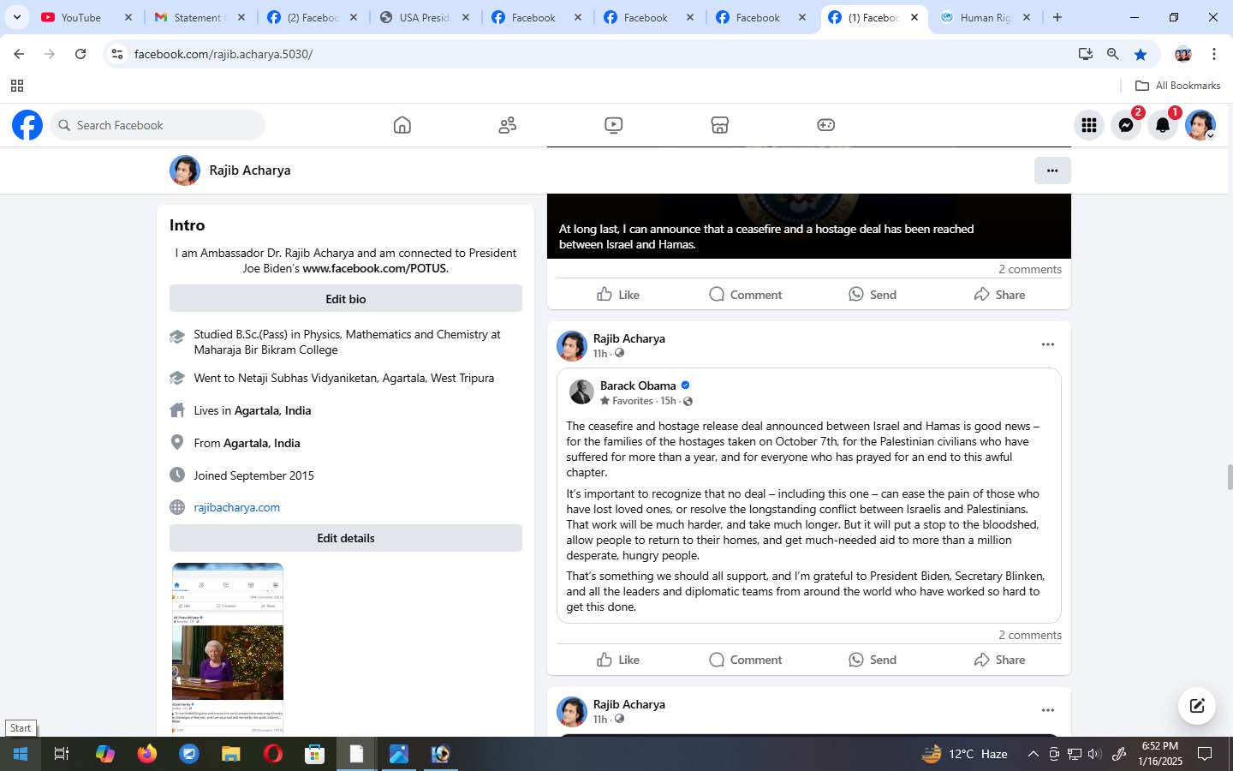
Task: Switch to the USA President browser tab
Action: coord(424,17)
